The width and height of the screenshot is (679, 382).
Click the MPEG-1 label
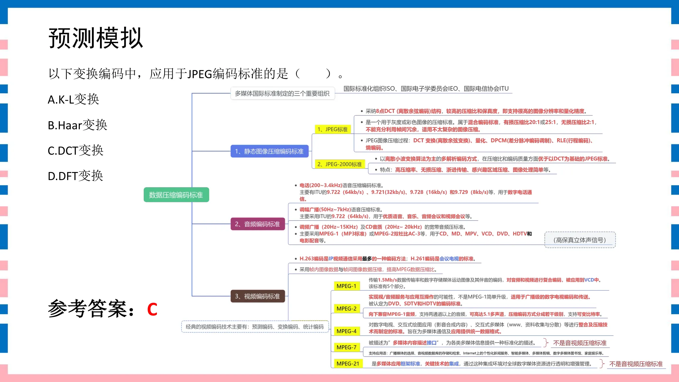[x=346, y=286]
